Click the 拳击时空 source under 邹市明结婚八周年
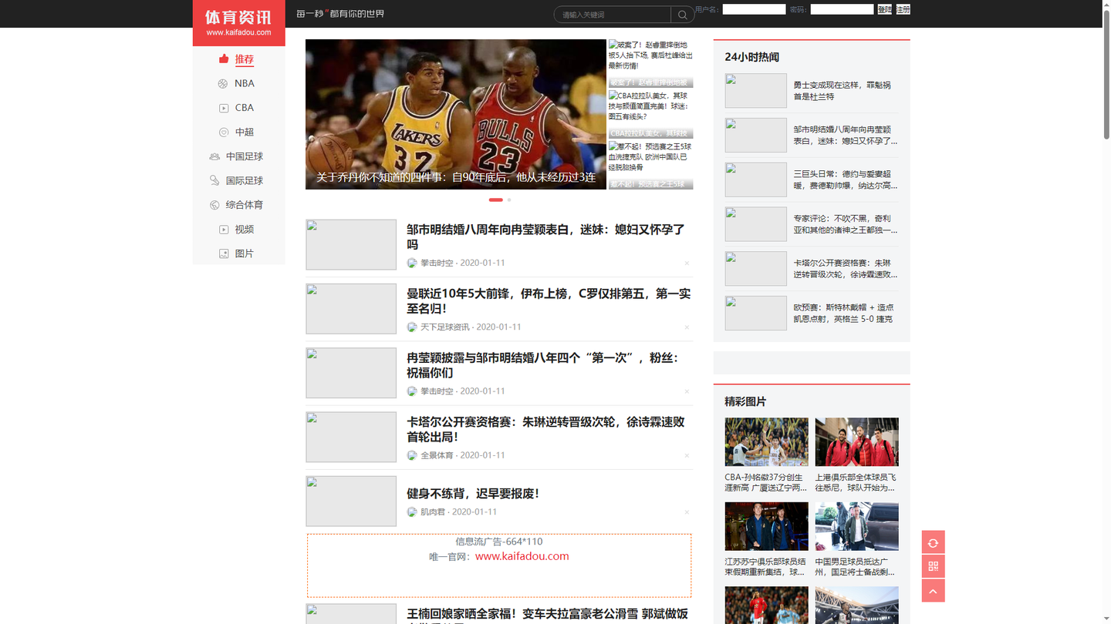1111x624 pixels. [x=437, y=263]
